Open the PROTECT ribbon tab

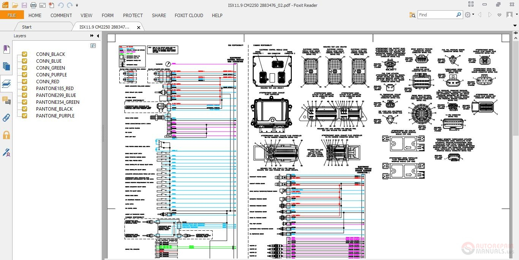coord(133,16)
